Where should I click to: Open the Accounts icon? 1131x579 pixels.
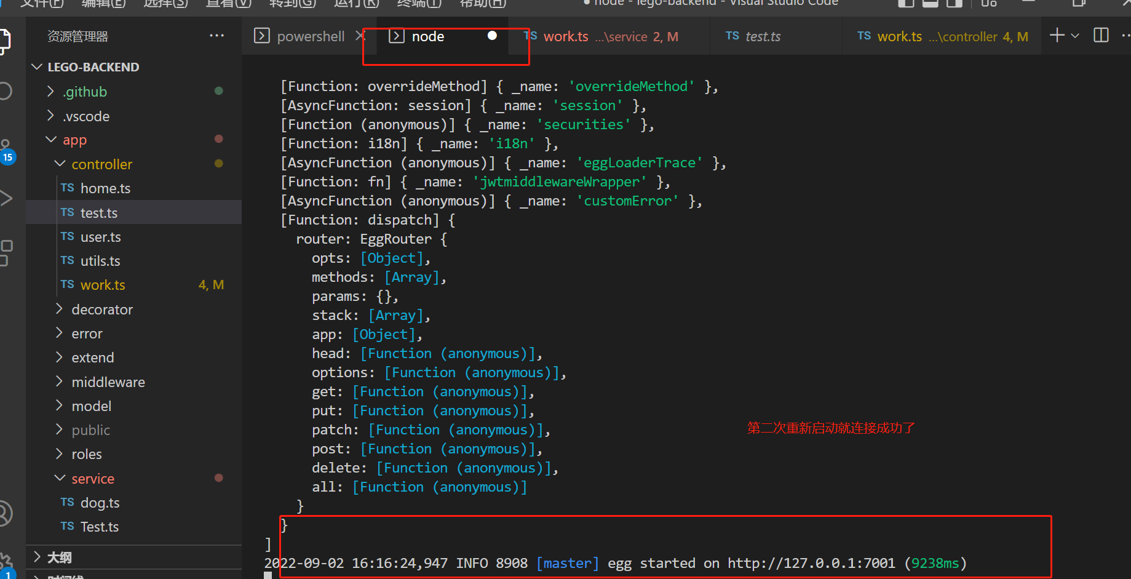click(6, 514)
